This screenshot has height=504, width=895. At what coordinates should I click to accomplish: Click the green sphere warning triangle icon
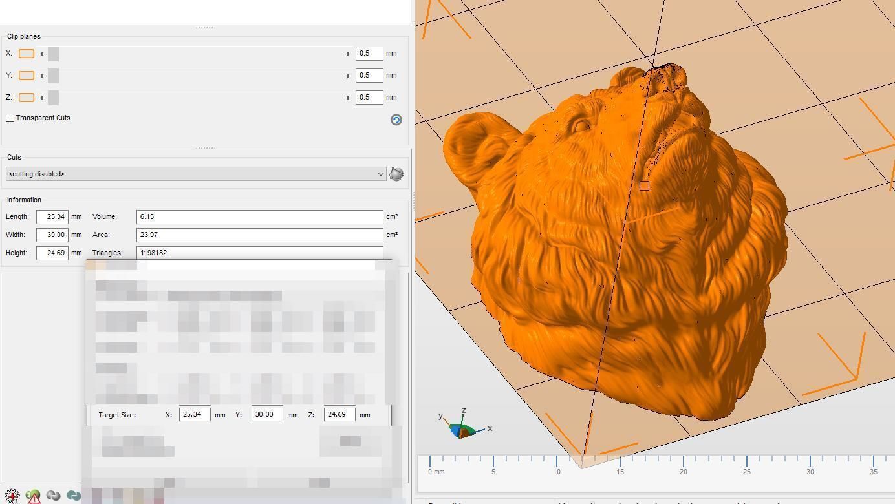click(x=33, y=496)
